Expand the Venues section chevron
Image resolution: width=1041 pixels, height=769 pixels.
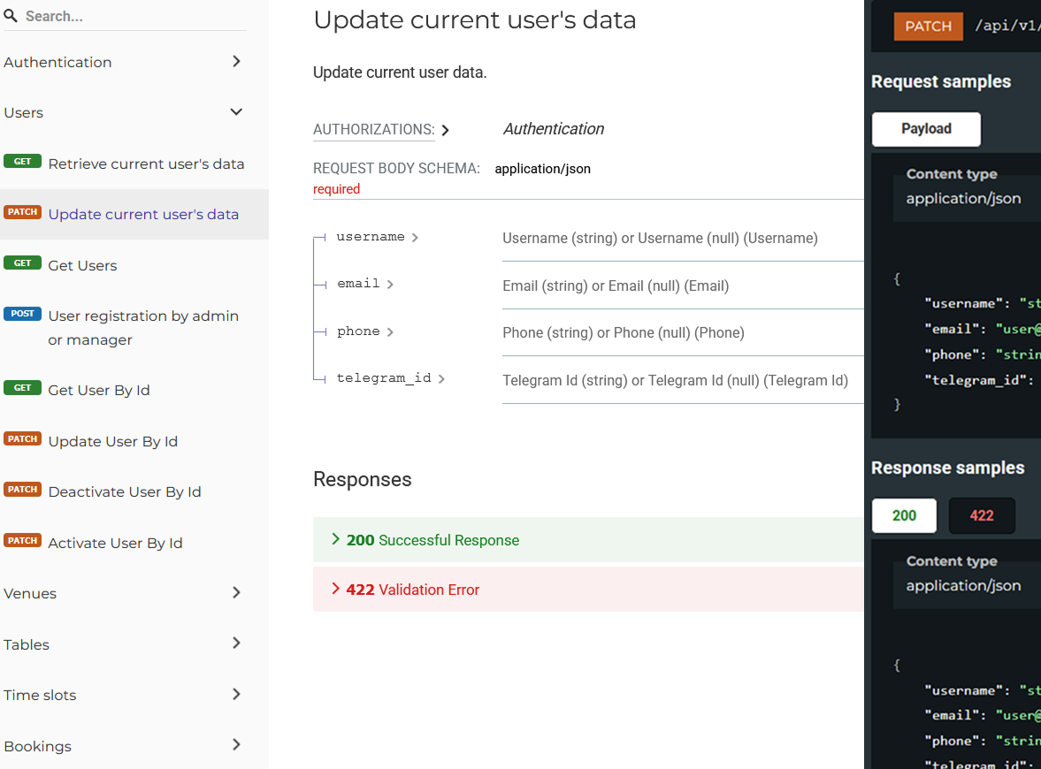[x=236, y=592]
